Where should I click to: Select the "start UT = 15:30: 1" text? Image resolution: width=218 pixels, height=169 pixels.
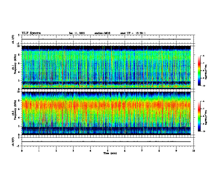pos(133,33)
